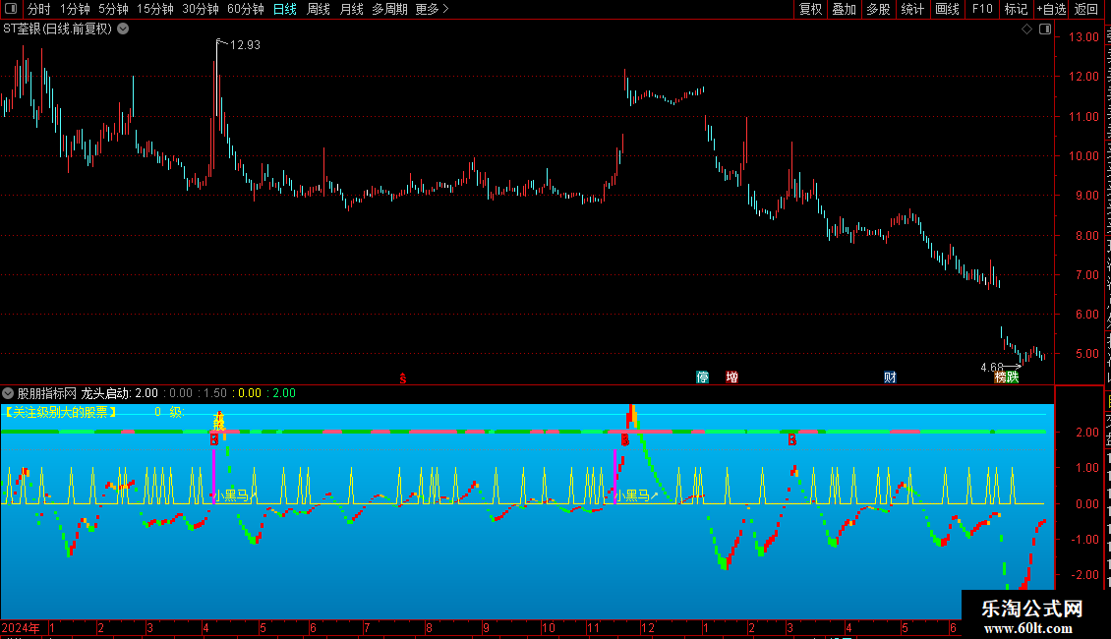The width and height of the screenshot is (1111, 639).
Task: Click the B buy marker near March 2025
Action: 792,440
